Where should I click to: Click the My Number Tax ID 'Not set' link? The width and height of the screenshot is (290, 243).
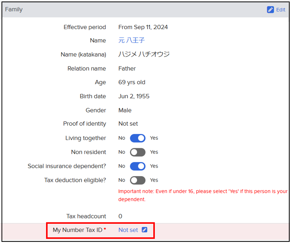[x=128, y=230]
